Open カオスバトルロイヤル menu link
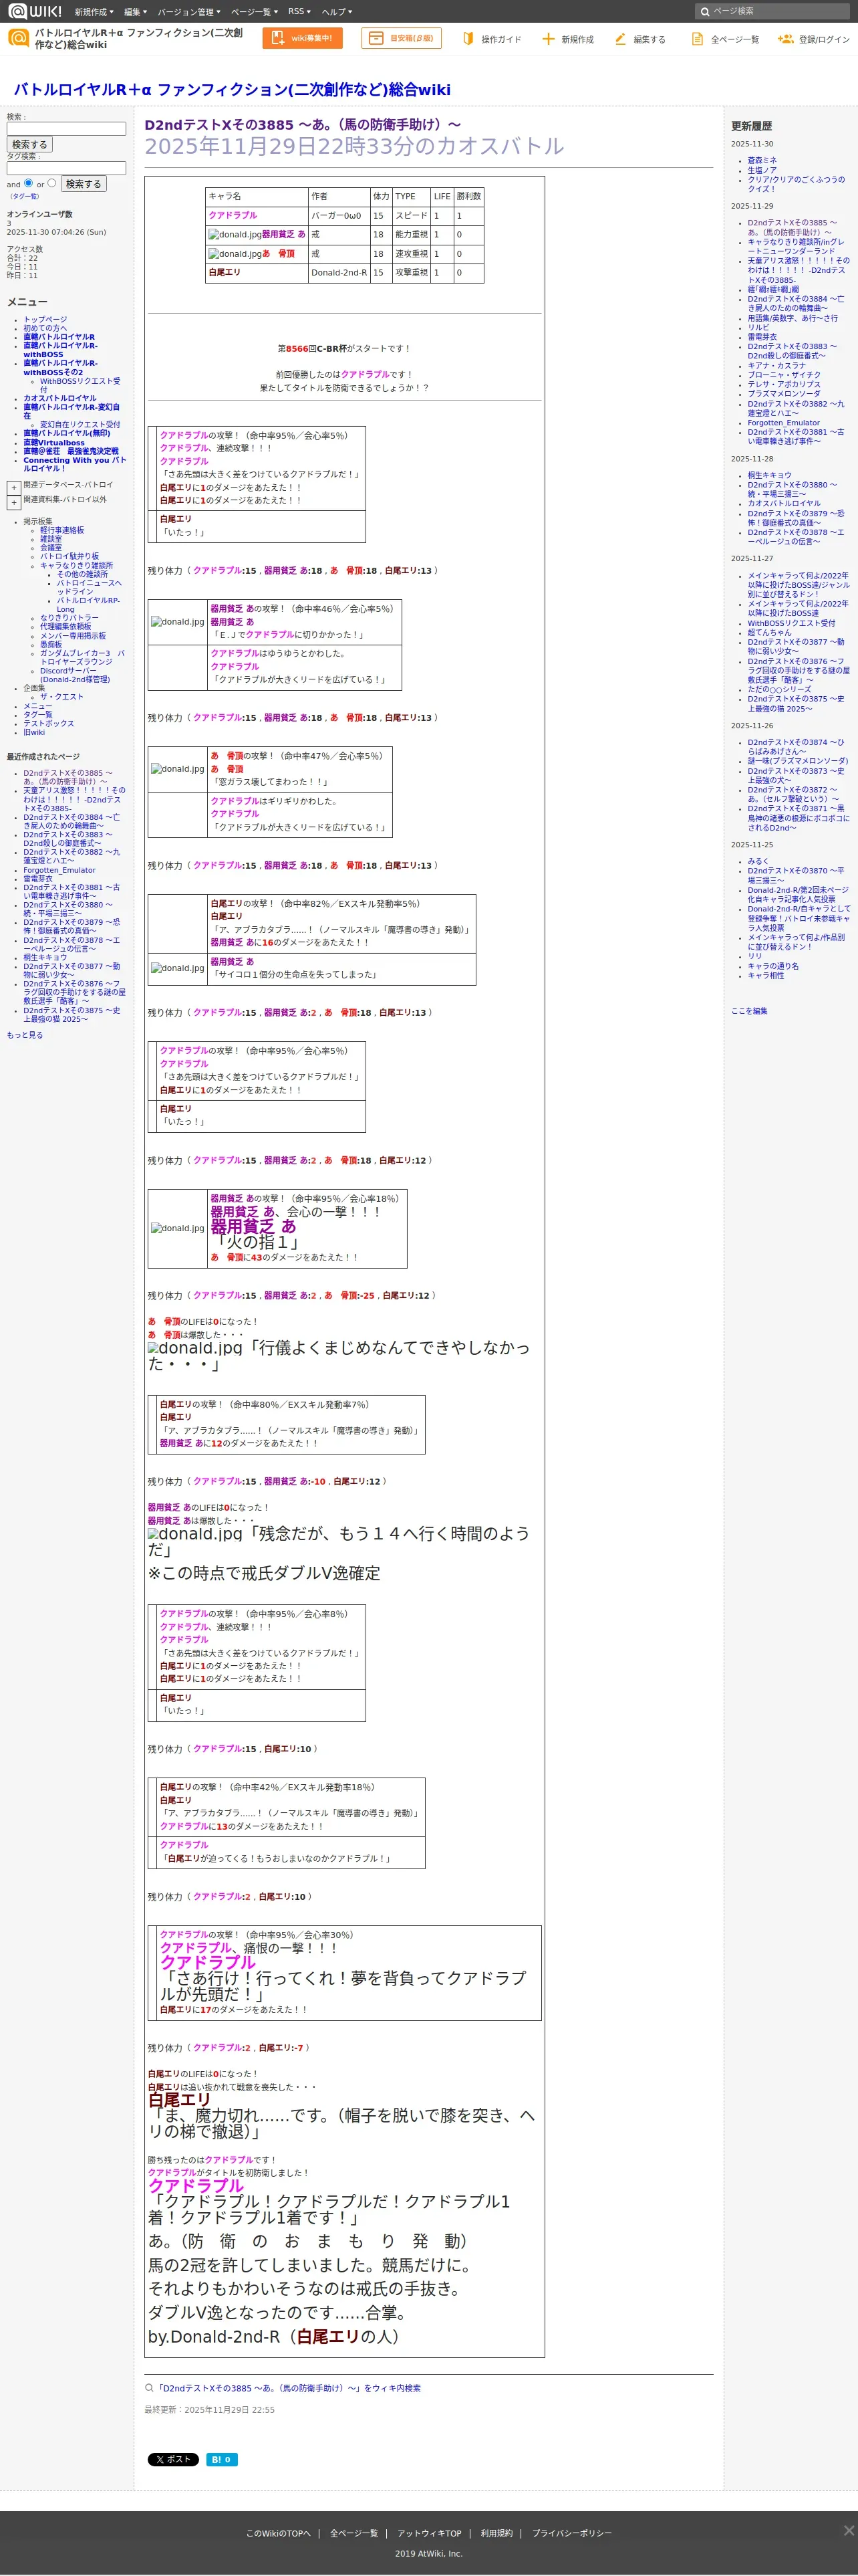Screen dimensions: 858x2576 60,398
